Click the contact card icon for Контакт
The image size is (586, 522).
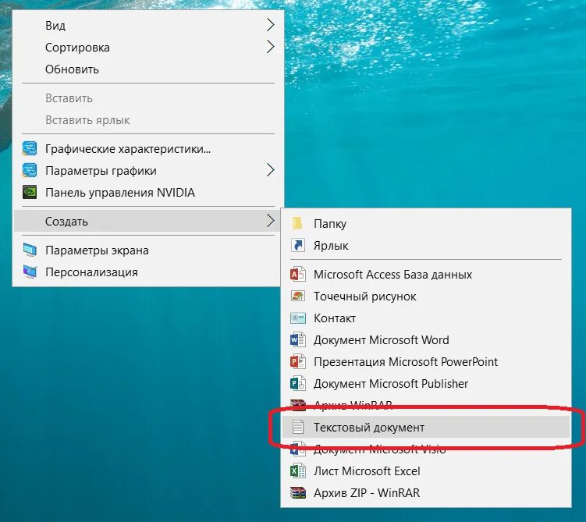(x=298, y=318)
